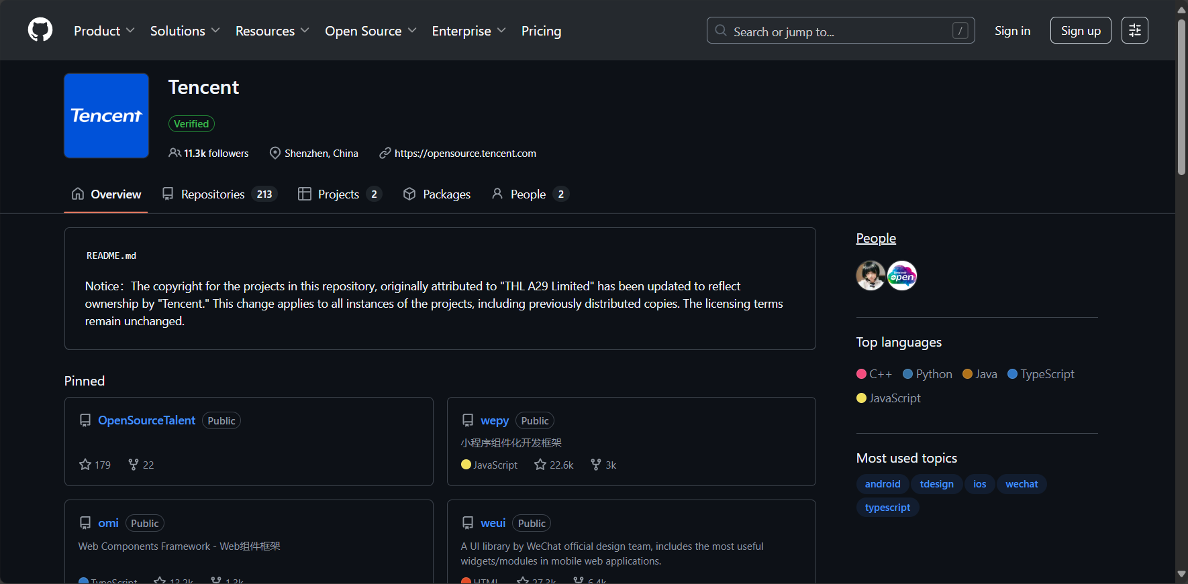Open the appearance settings icon button
This screenshot has width=1188, height=584.
1135,30
